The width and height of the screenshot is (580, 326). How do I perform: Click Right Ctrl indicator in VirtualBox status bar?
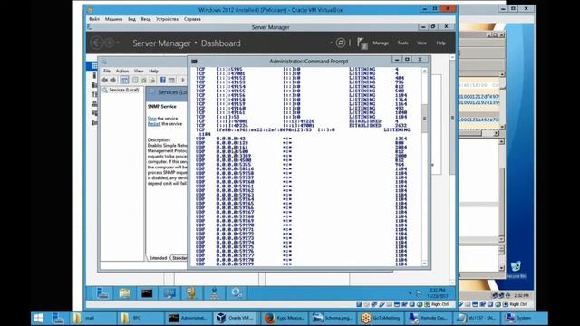click(440, 304)
